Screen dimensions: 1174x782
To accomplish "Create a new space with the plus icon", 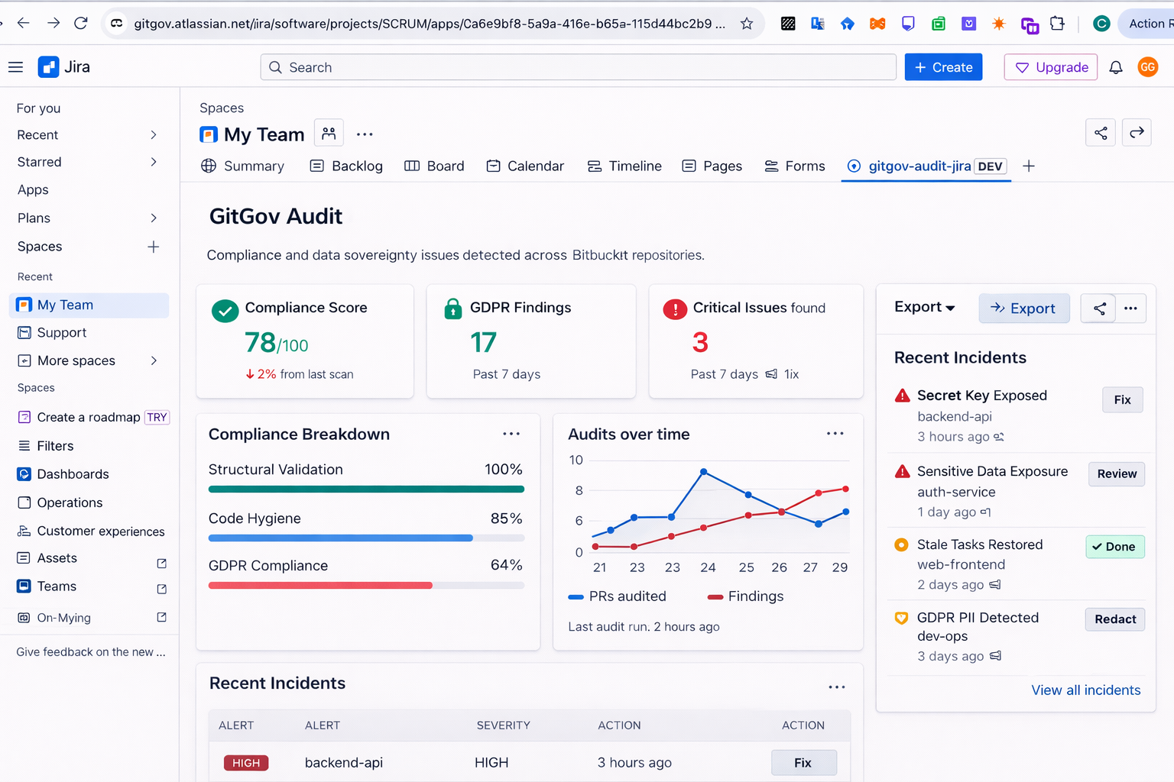I will pyautogui.click(x=154, y=247).
